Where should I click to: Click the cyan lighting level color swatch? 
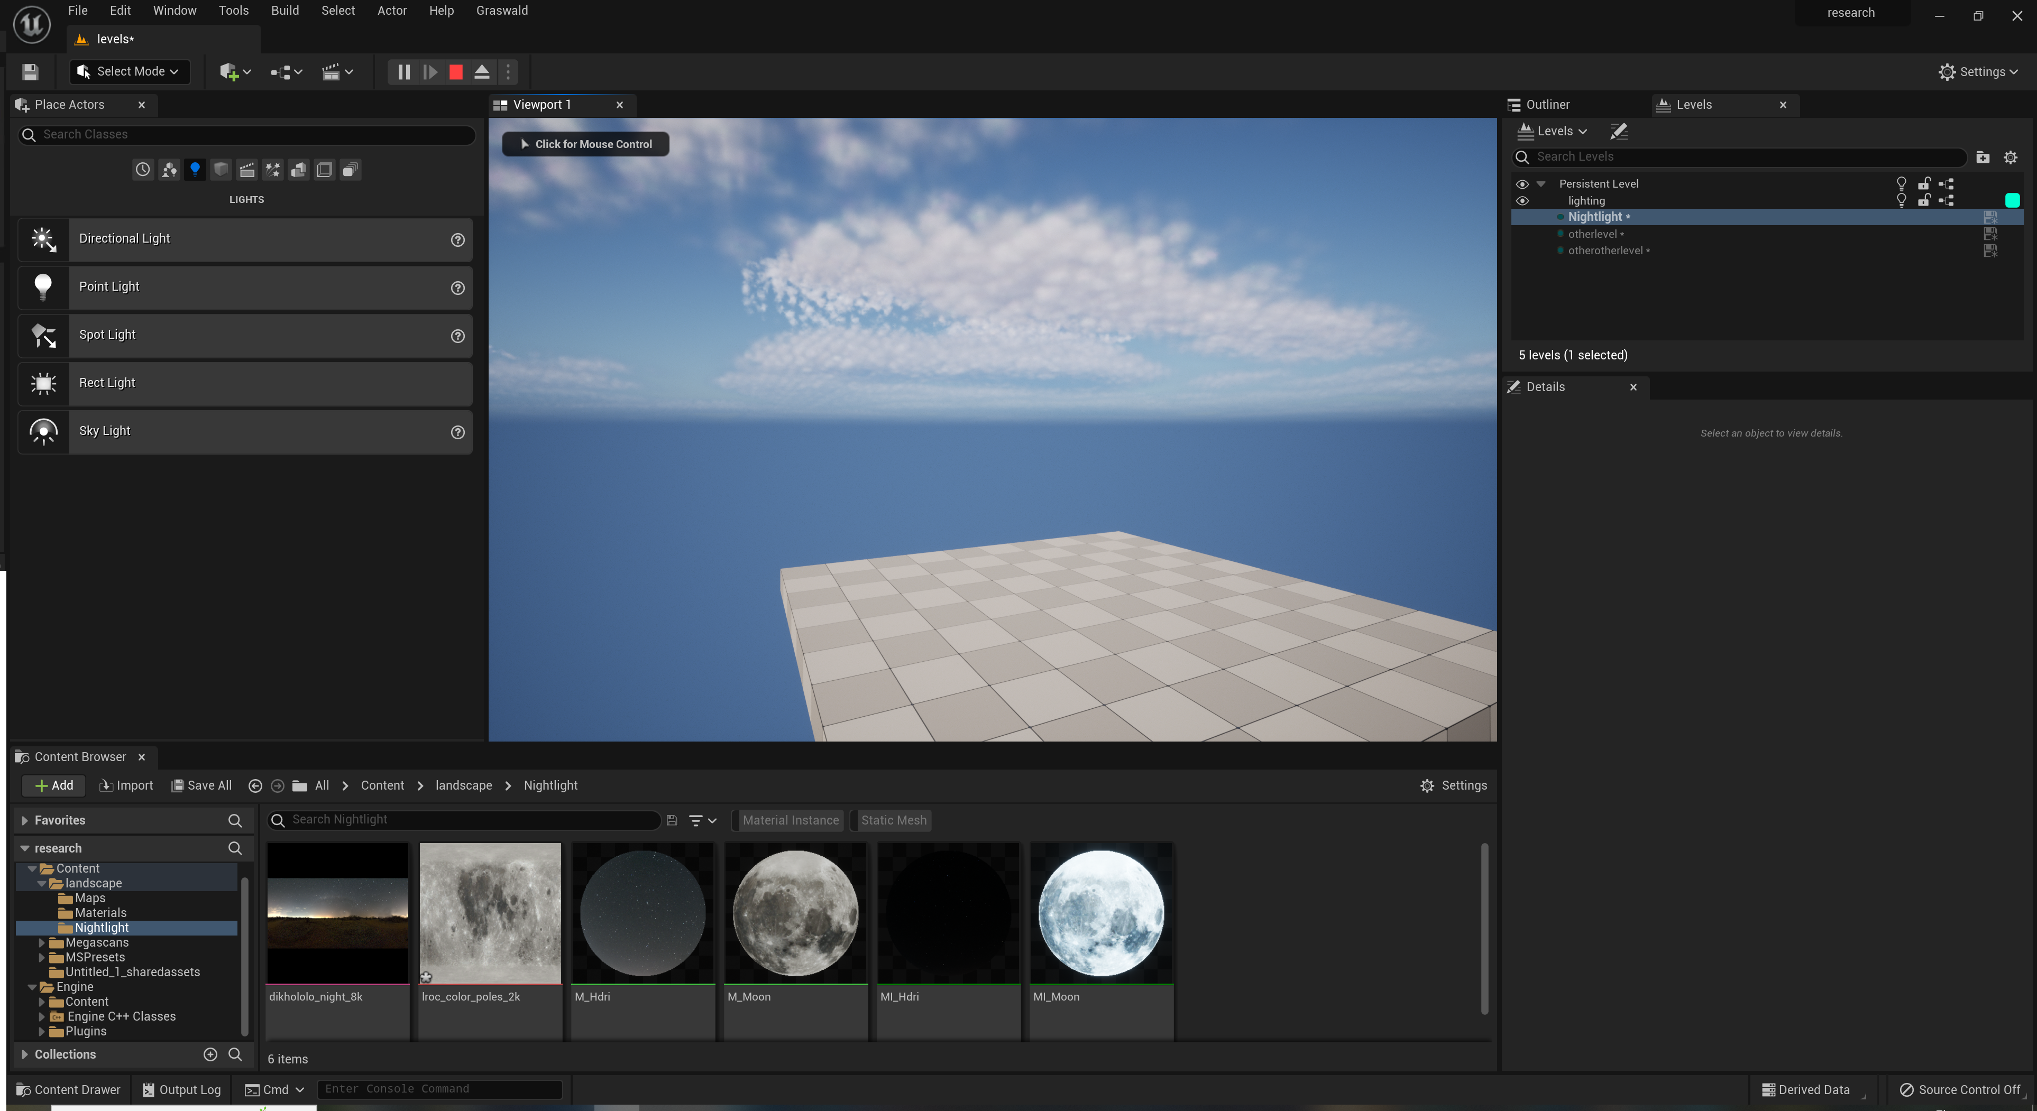click(2013, 201)
